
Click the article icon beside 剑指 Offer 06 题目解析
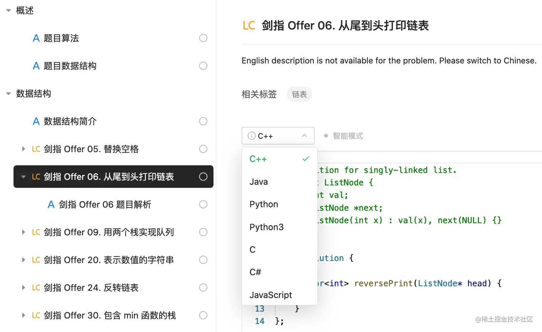(51, 205)
